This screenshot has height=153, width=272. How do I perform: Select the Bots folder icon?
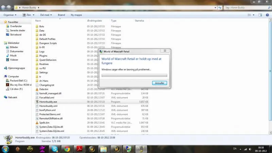click(37, 27)
